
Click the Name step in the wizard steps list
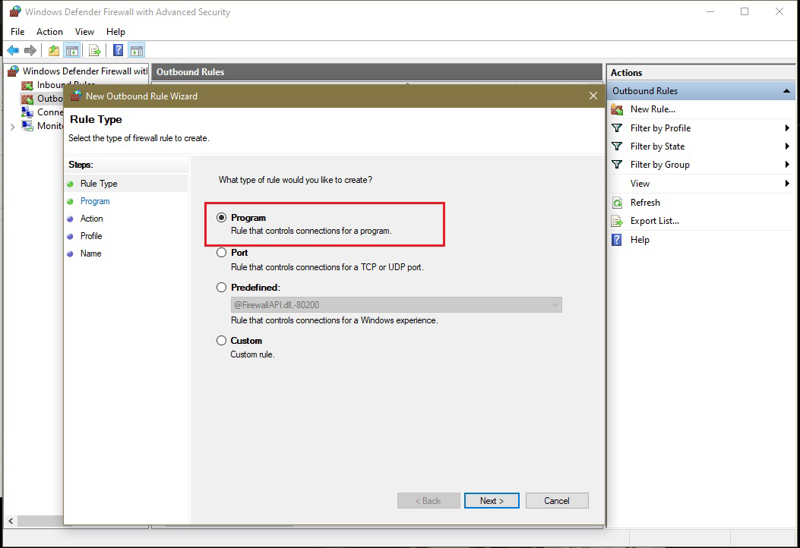pos(91,254)
